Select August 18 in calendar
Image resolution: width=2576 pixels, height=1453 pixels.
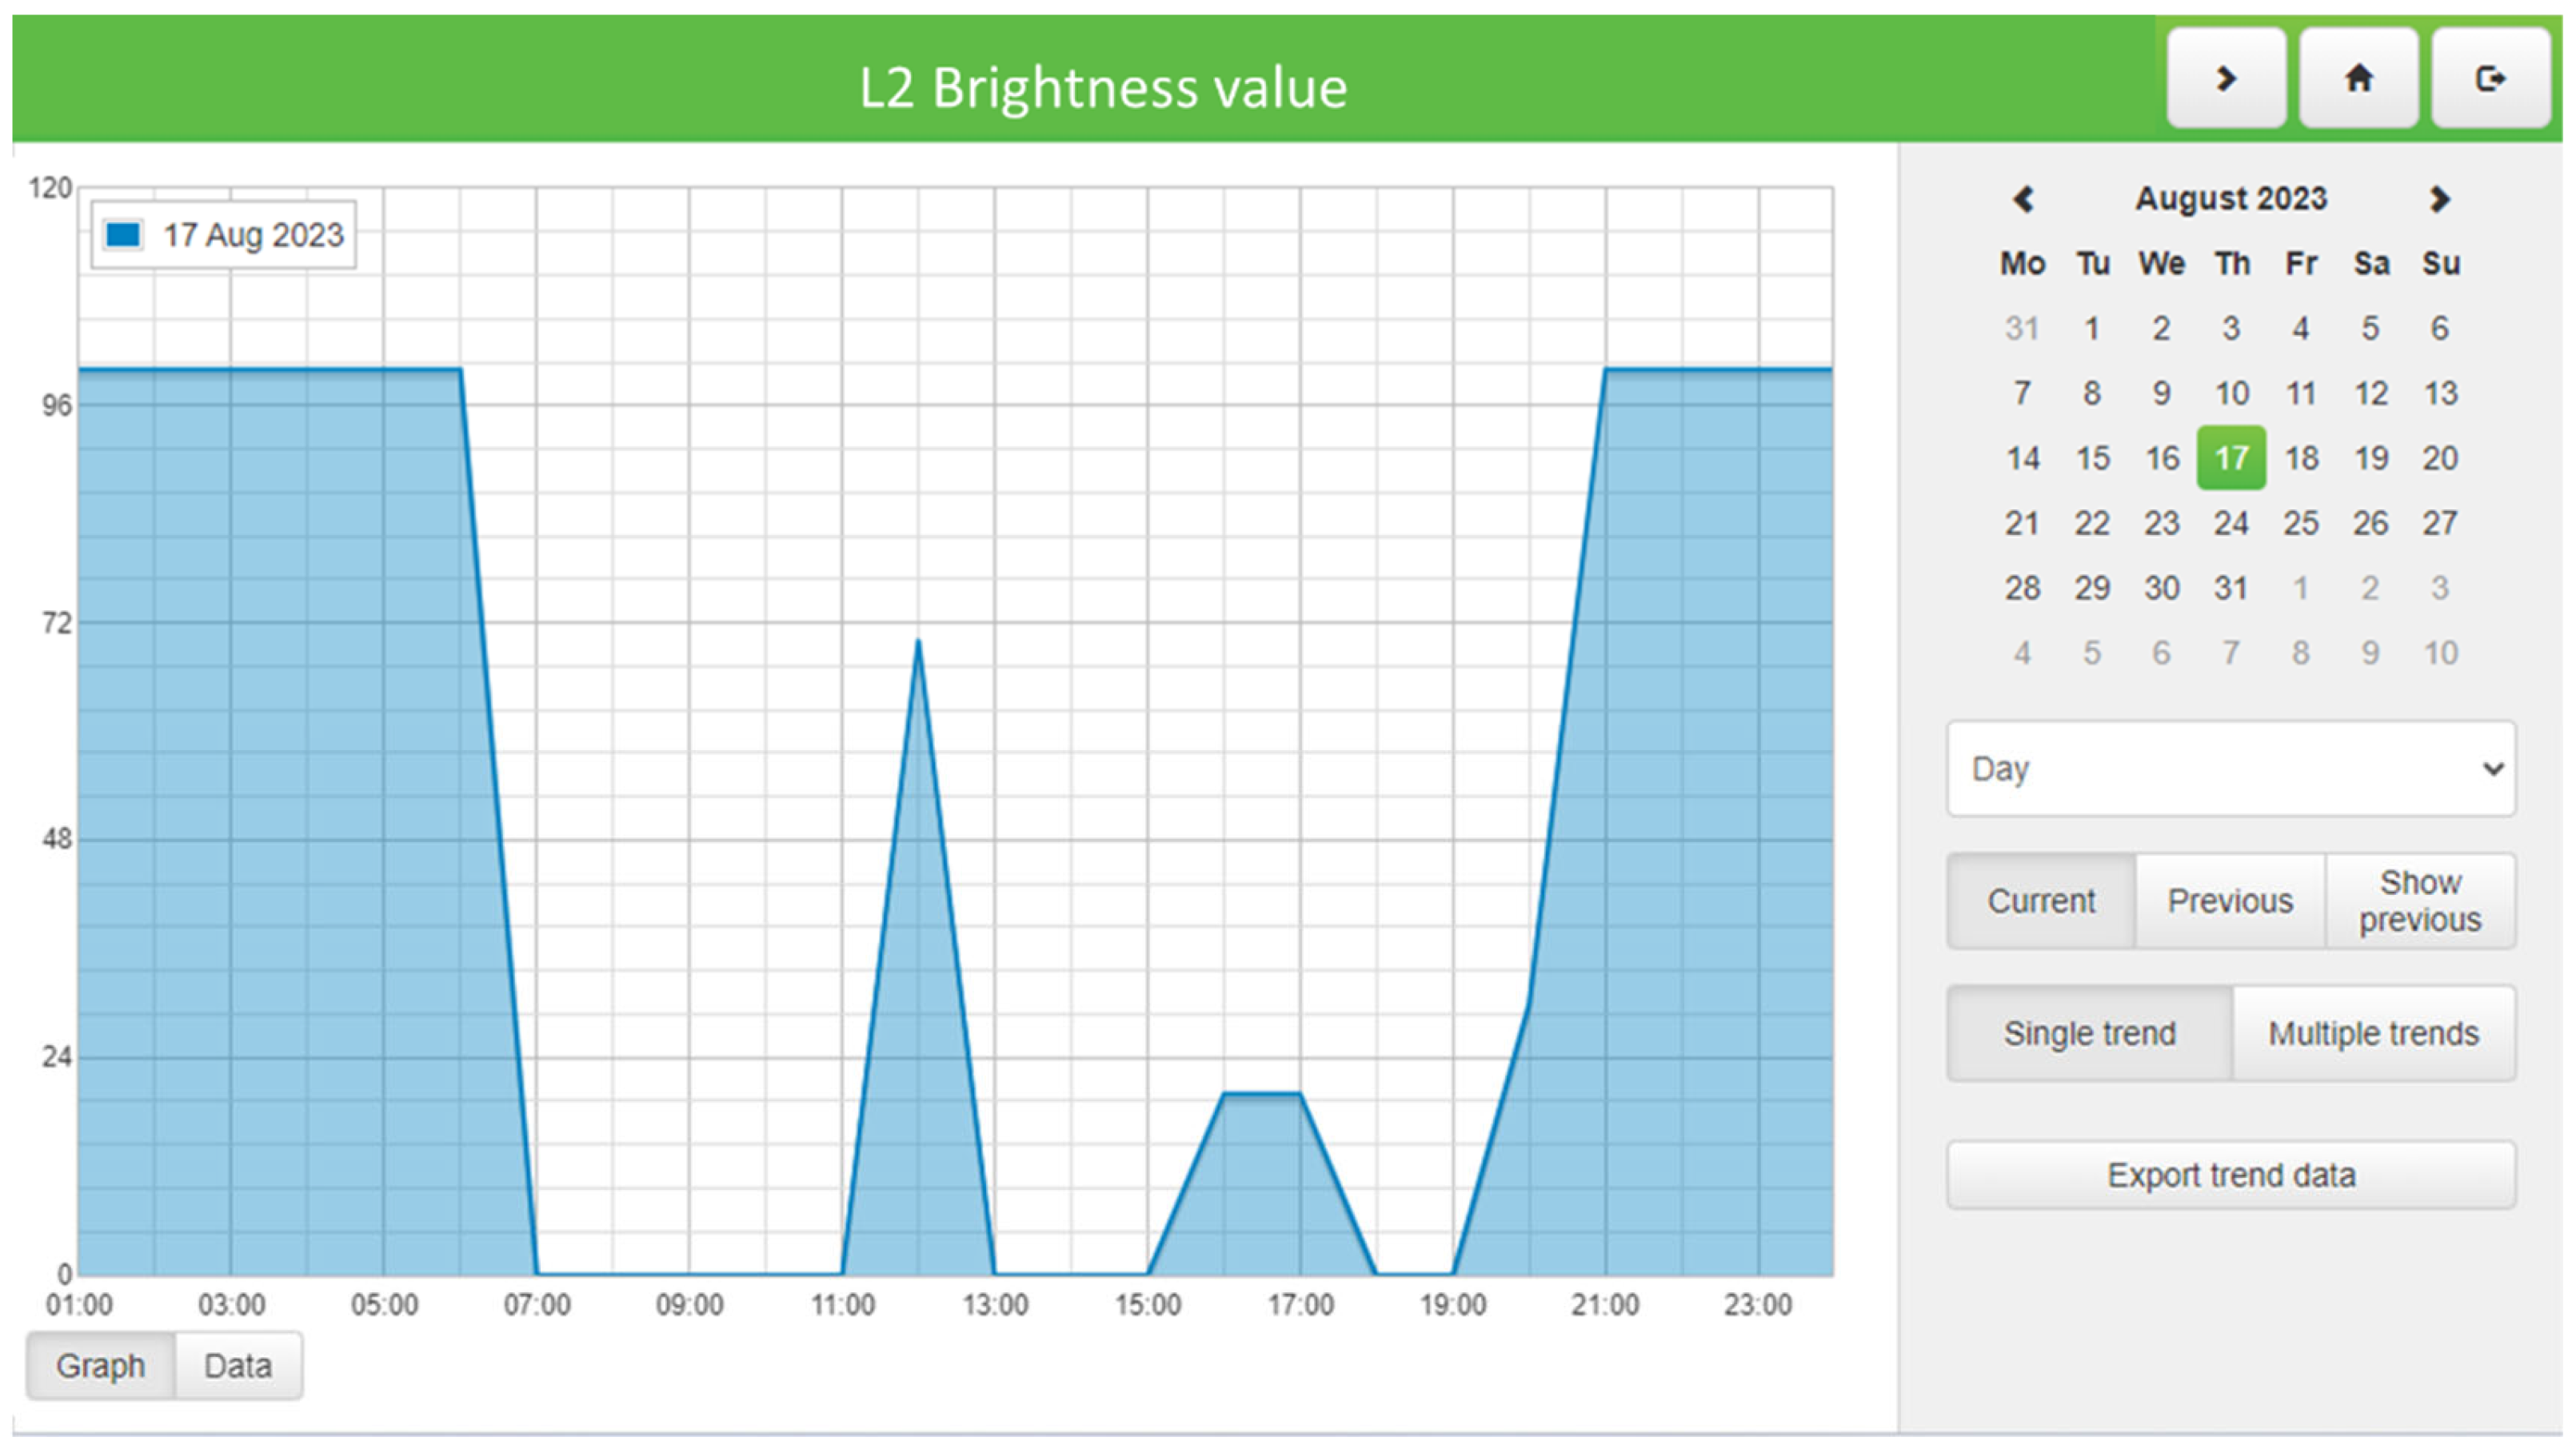coord(2300,458)
